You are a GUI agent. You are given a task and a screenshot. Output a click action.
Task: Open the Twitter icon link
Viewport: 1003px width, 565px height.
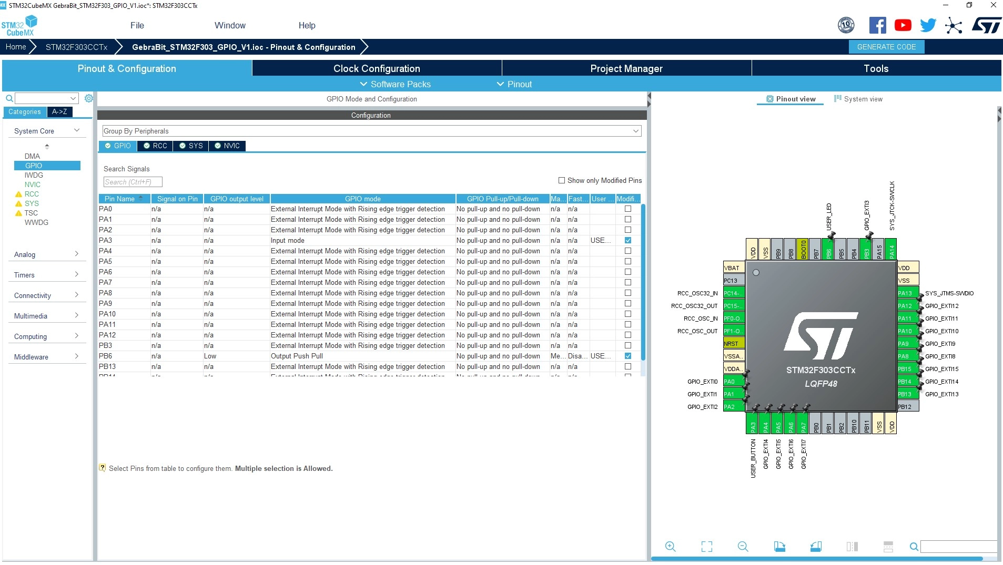tap(928, 25)
